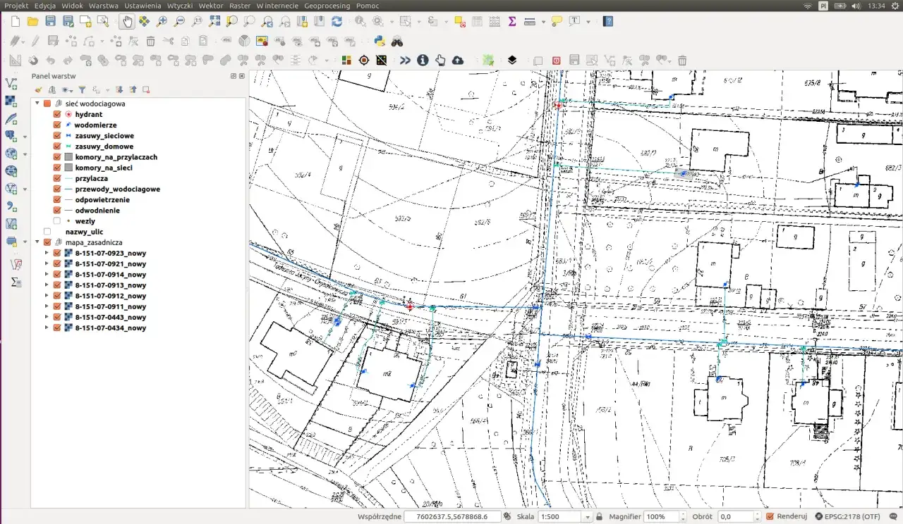This screenshot has height=524, width=903.
Task: Open the field calculator abacus icon
Action: (x=495, y=21)
